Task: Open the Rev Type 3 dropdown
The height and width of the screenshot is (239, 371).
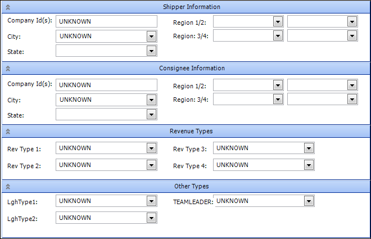Action: click(x=308, y=148)
